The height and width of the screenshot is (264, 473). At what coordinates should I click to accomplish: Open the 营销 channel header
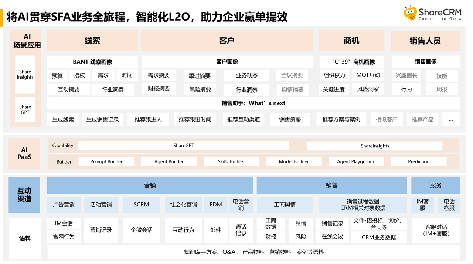[150, 185]
